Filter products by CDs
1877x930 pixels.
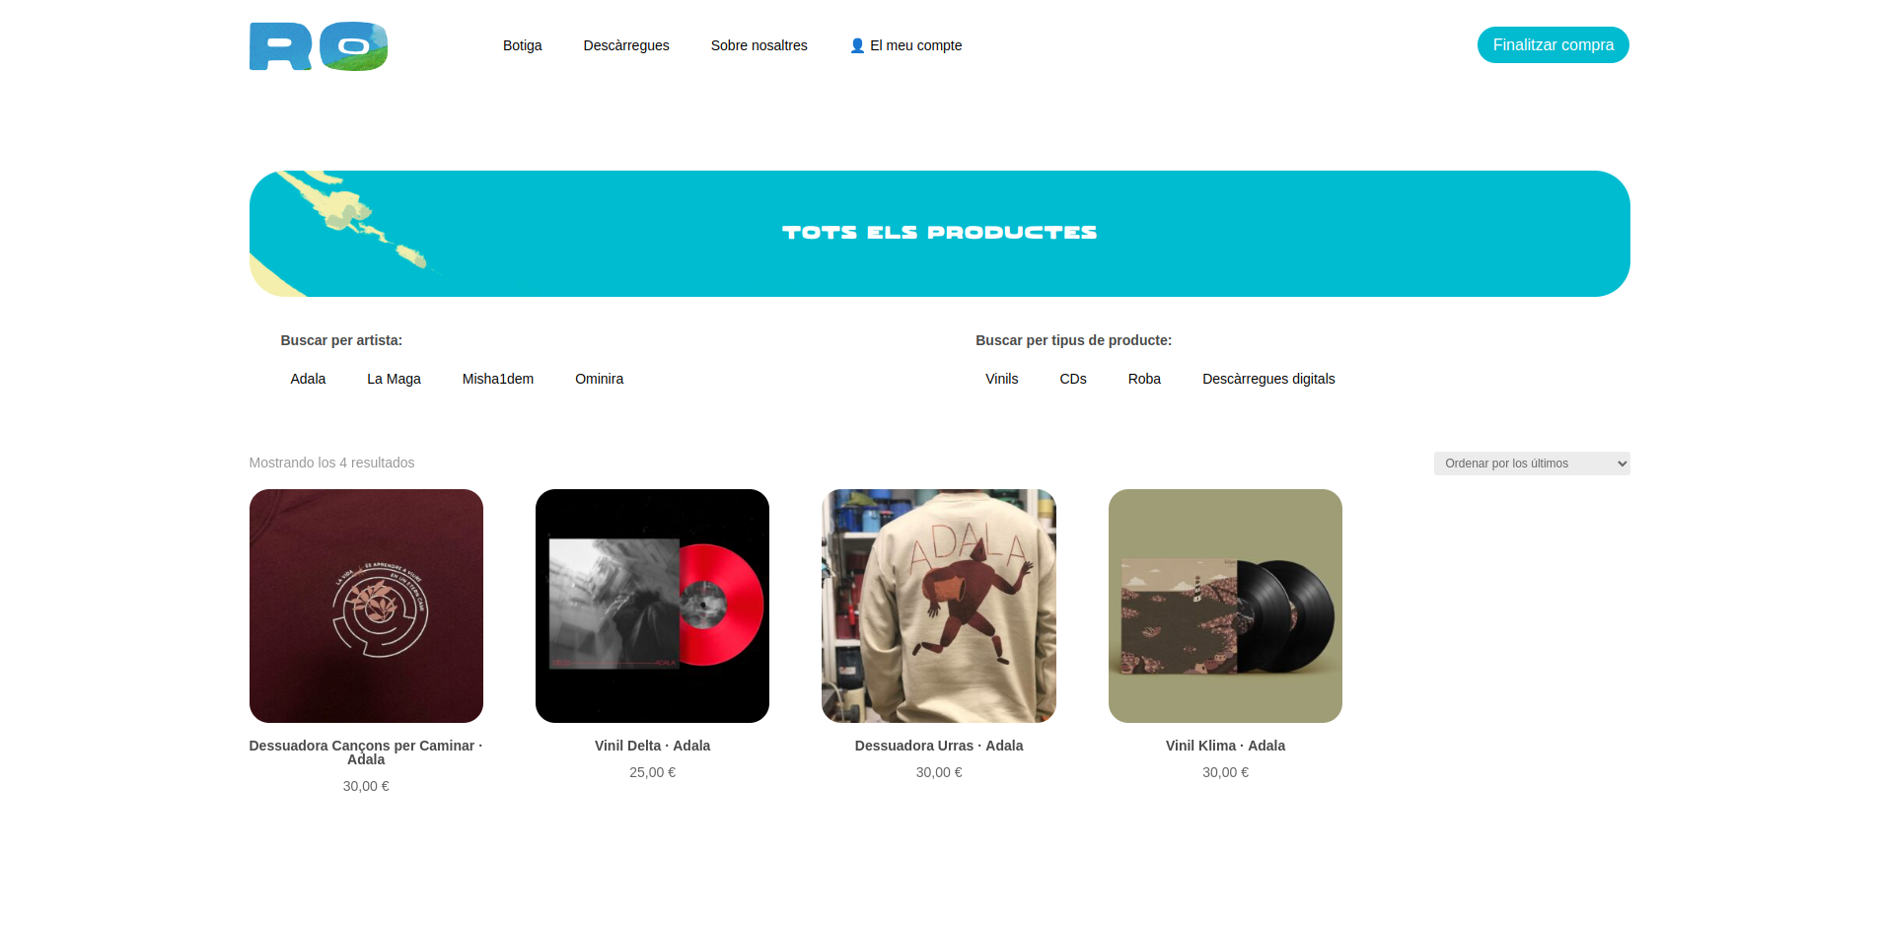(1073, 379)
